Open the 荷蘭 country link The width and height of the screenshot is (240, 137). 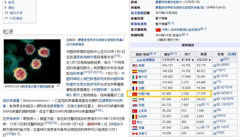click(141, 128)
